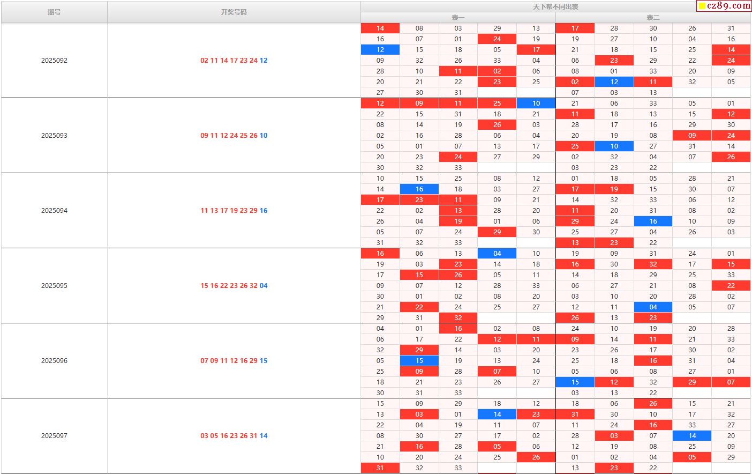Select period number 2025093
The image size is (752, 474).
coord(54,136)
